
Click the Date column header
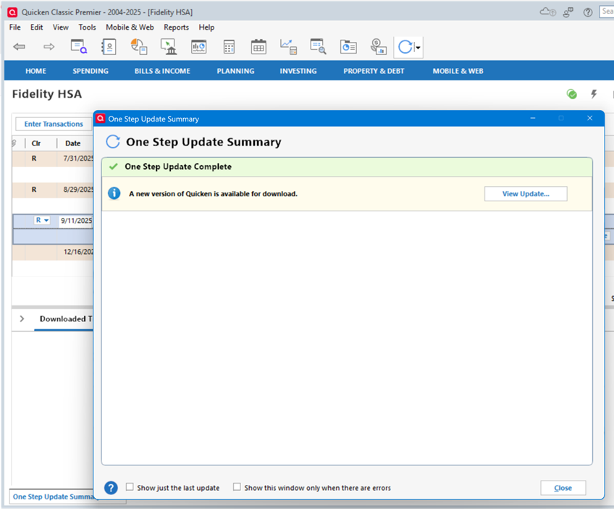73,143
